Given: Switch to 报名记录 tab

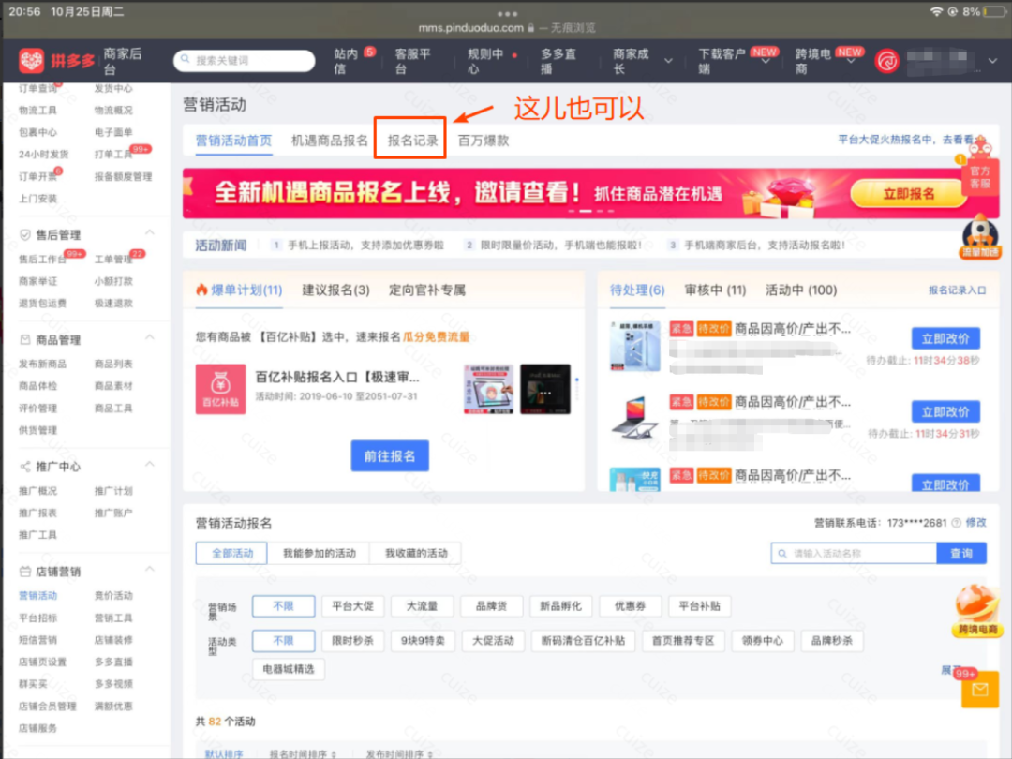Looking at the screenshot, I should point(411,140).
